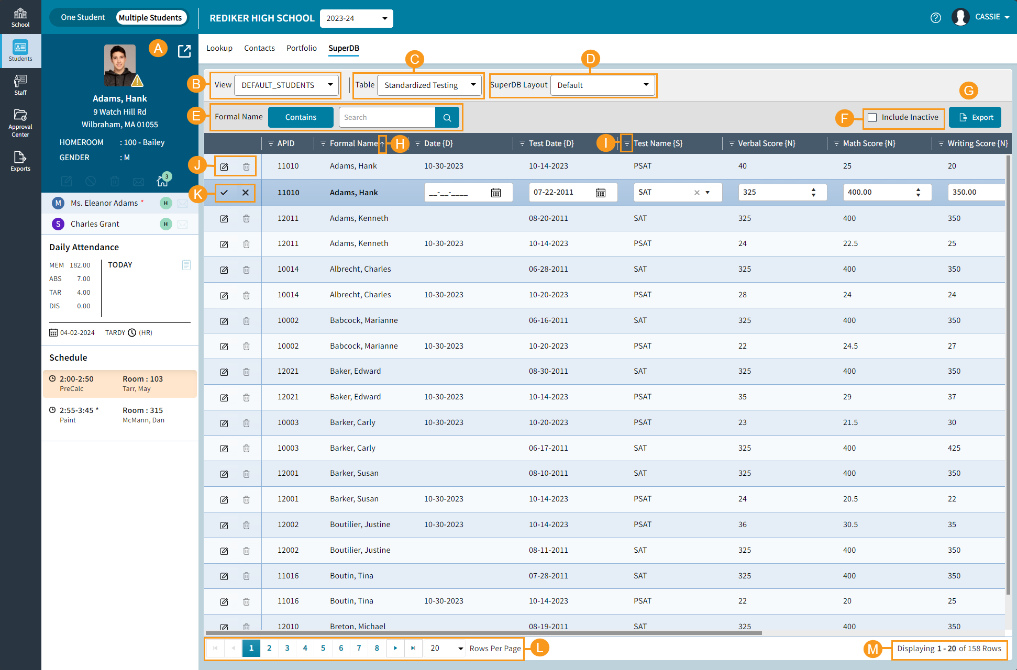This screenshot has height=670, width=1017.
Task: Switch to One Student mode
Action: (x=83, y=17)
